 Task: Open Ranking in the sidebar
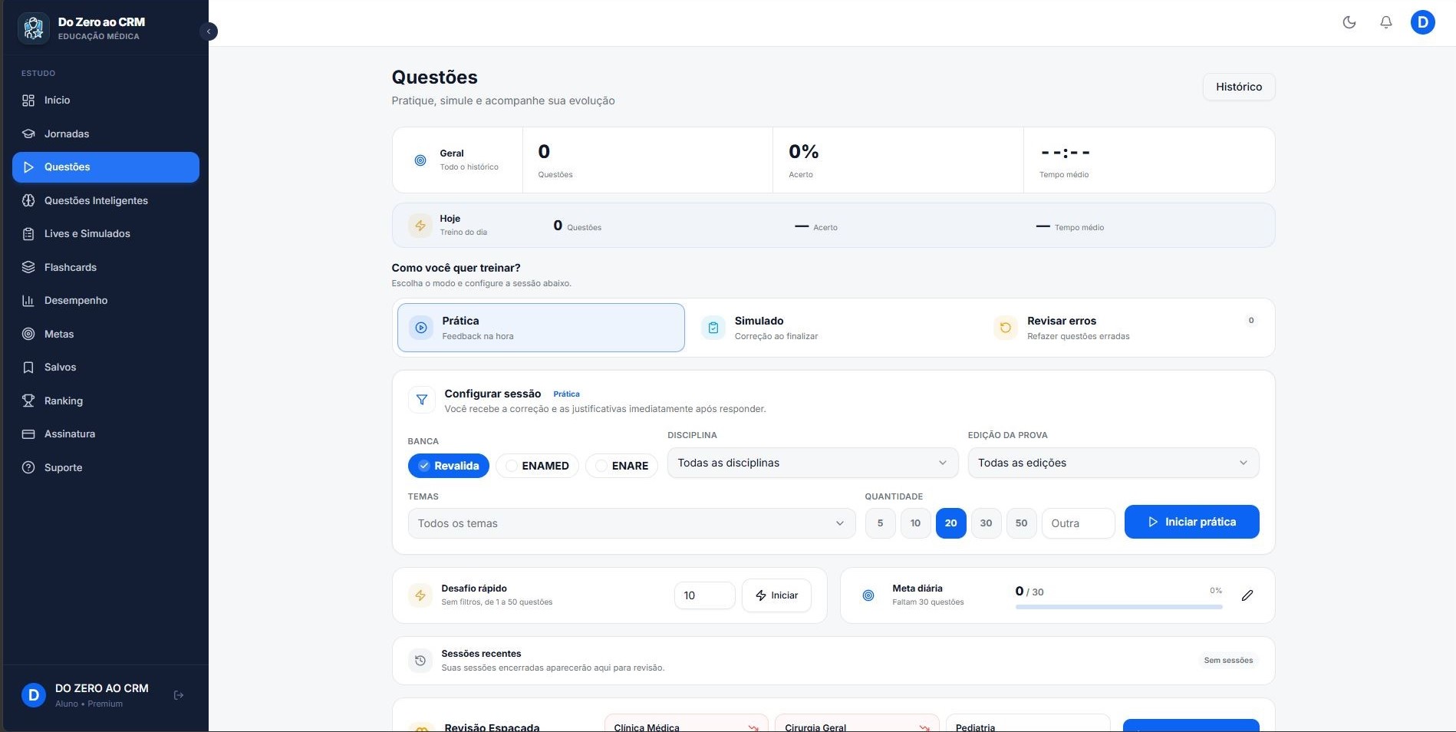click(x=106, y=401)
